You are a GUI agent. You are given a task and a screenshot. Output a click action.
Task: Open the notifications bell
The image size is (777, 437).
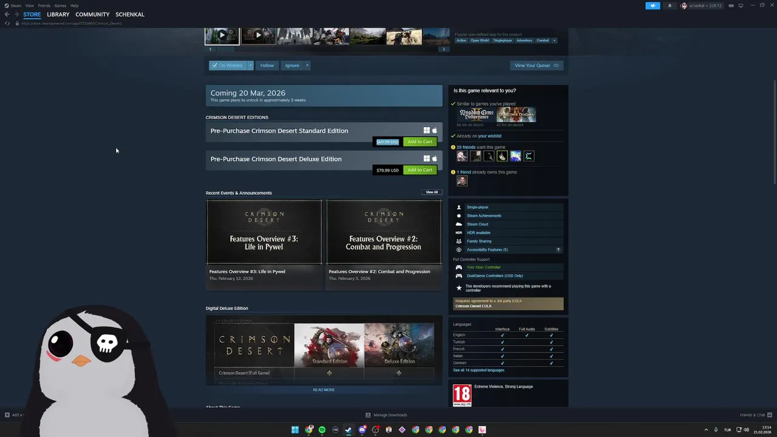(670, 5)
